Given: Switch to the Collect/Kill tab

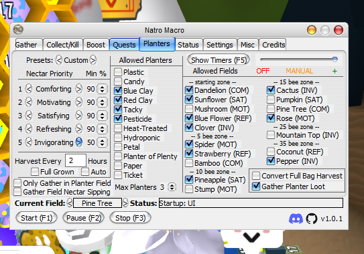Looking at the screenshot, I should (63, 45).
